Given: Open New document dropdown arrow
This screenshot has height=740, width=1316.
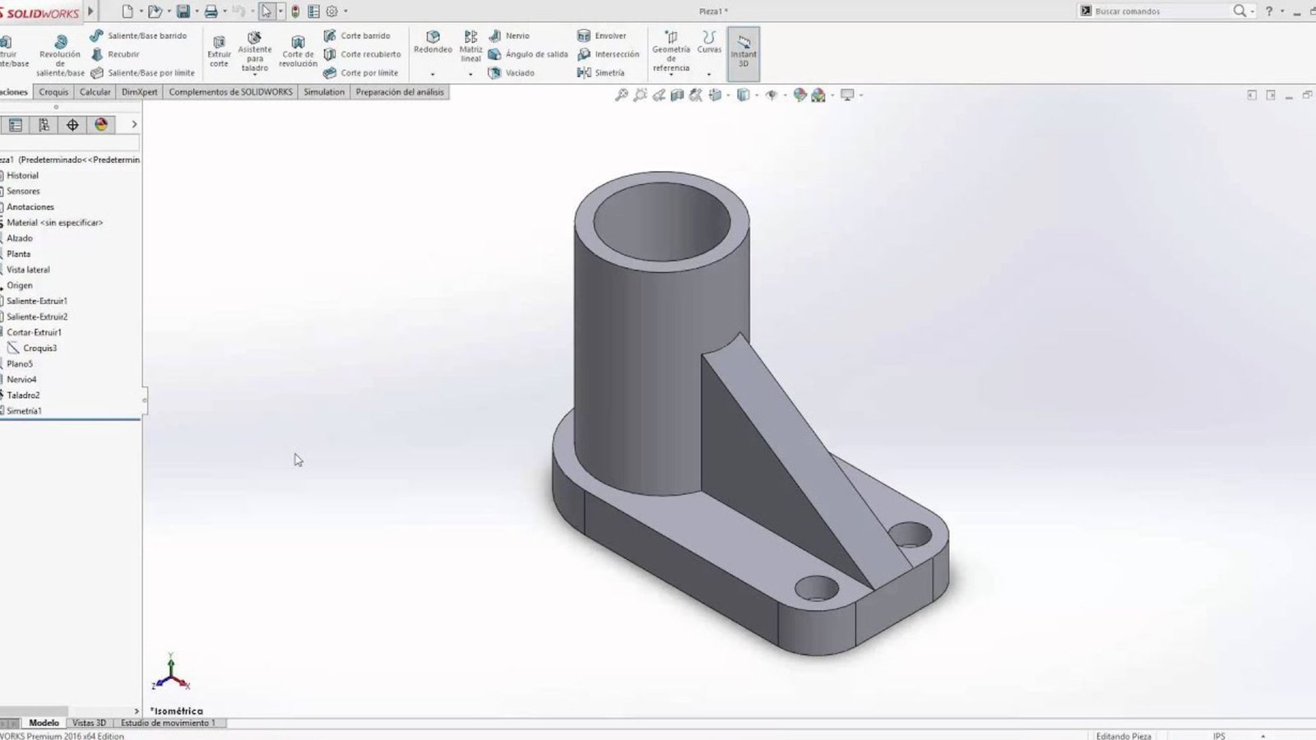Looking at the screenshot, I should (x=141, y=12).
